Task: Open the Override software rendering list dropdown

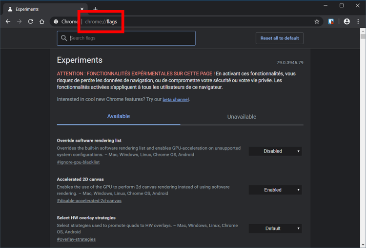Action: [275, 151]
